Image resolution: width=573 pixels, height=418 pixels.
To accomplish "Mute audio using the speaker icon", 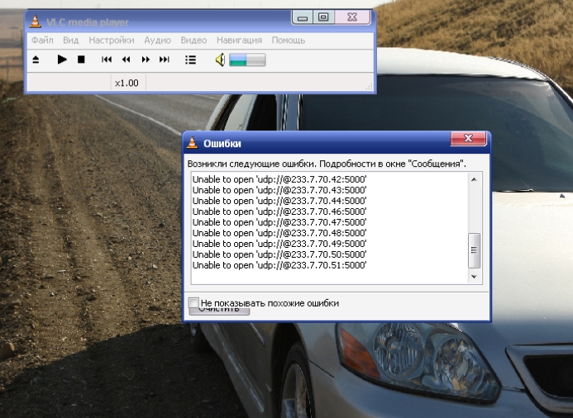I will [x=220, y=59].
